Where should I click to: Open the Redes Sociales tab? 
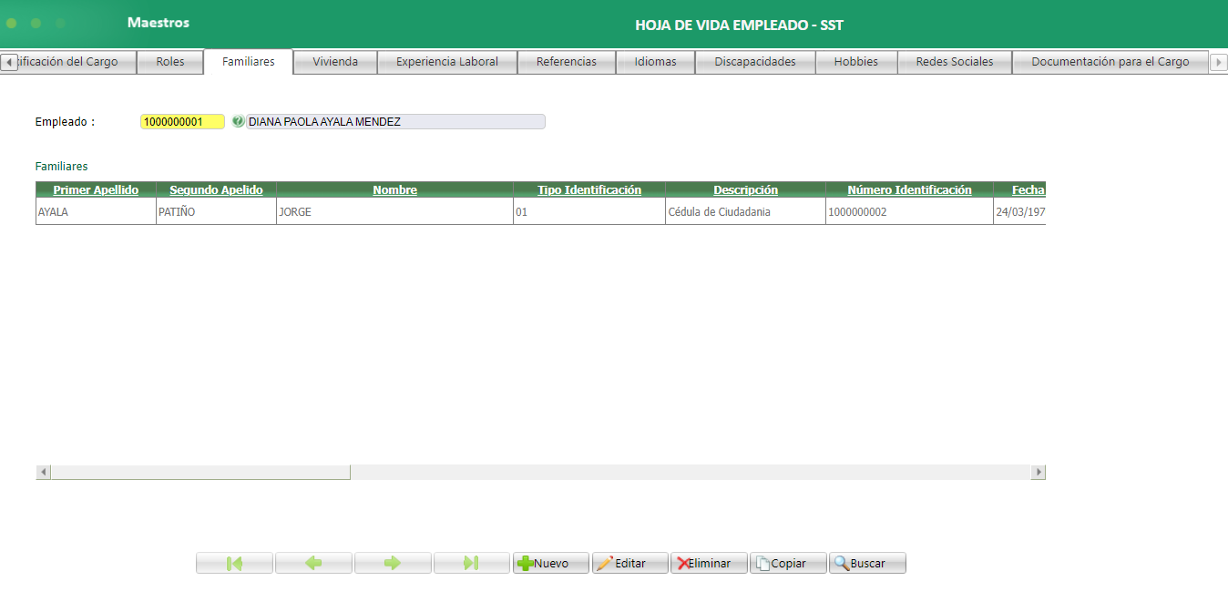[954, 61]
